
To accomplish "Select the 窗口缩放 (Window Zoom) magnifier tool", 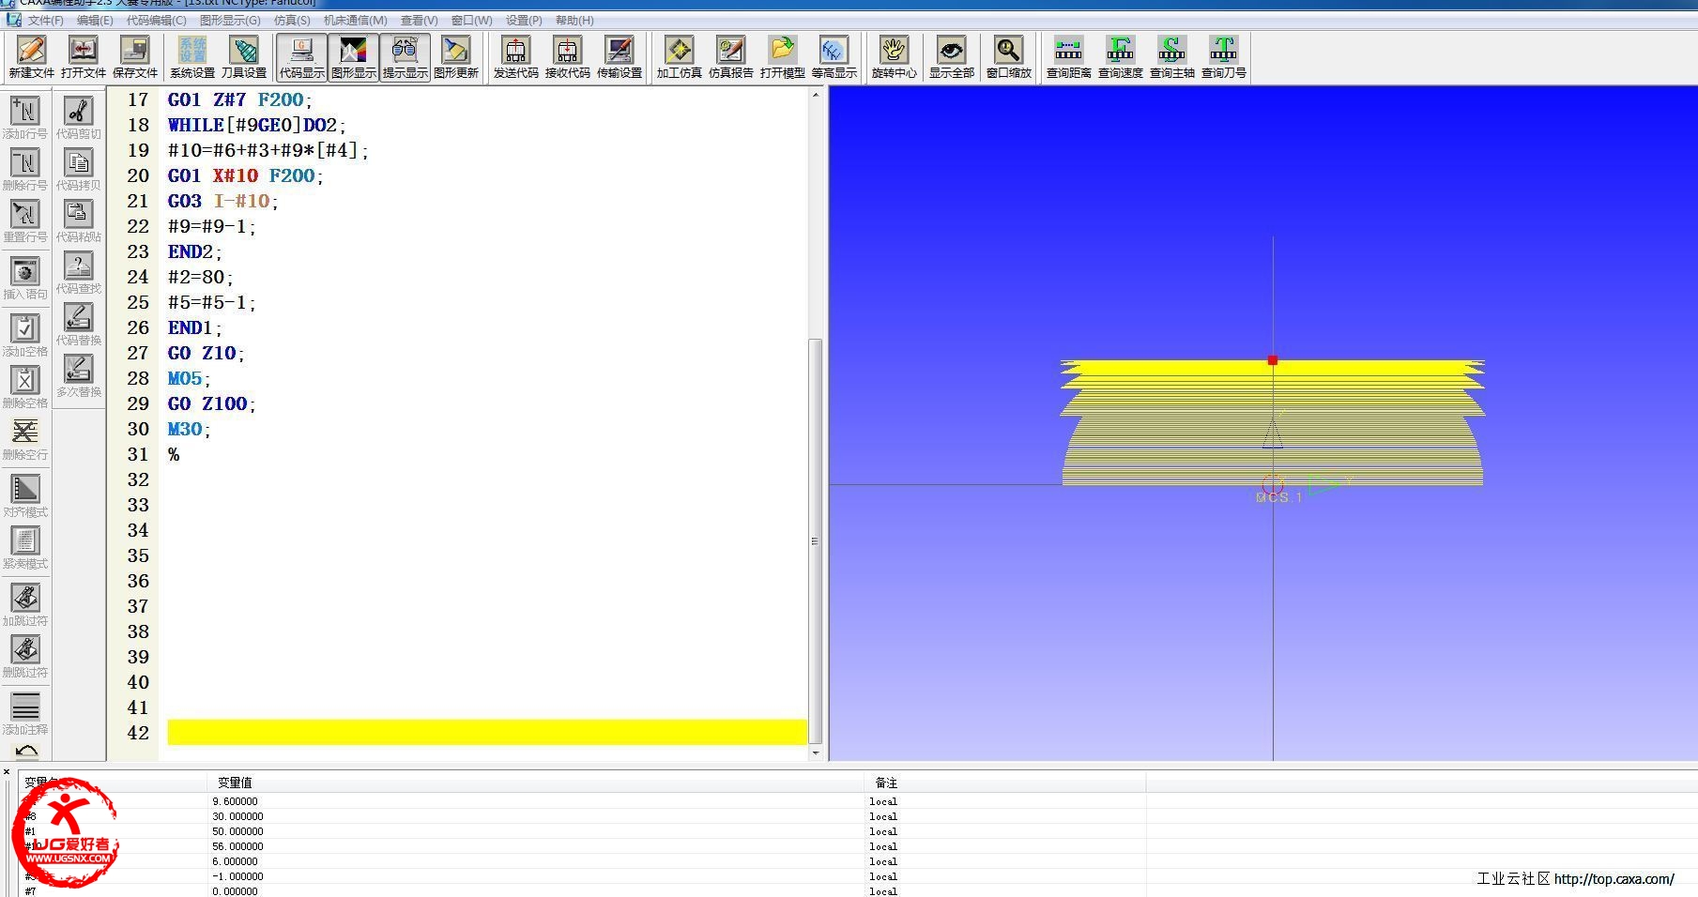I will pyautogui.click(x=1008, y=57).
